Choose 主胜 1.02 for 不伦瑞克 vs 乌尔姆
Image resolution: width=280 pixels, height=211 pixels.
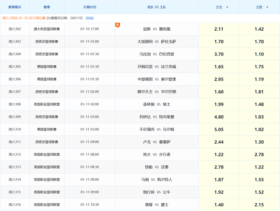(259, 129)
